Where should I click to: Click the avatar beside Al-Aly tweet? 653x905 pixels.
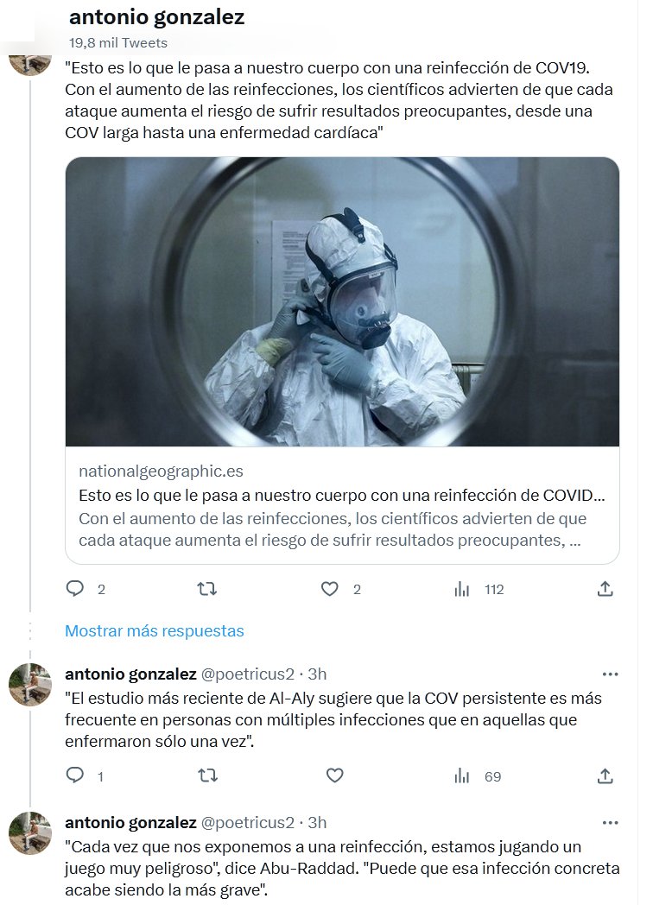pos(30,685)
